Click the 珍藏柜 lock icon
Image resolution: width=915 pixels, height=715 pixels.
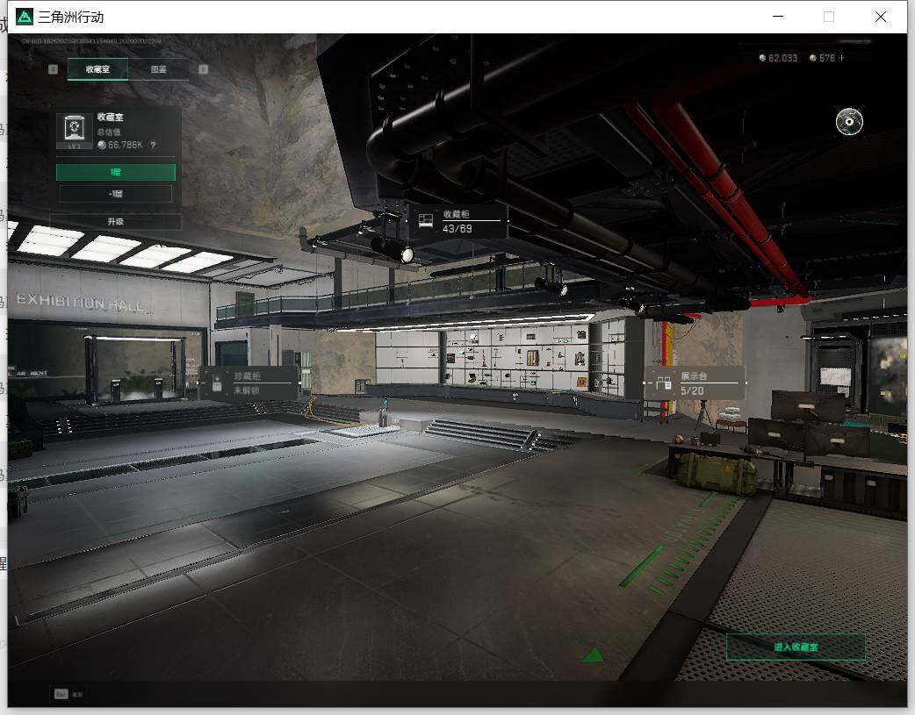coord(217,383)
